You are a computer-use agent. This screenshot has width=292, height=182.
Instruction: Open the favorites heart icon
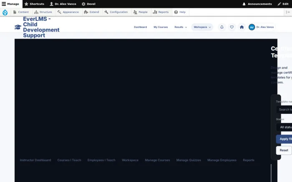[232, 27]
